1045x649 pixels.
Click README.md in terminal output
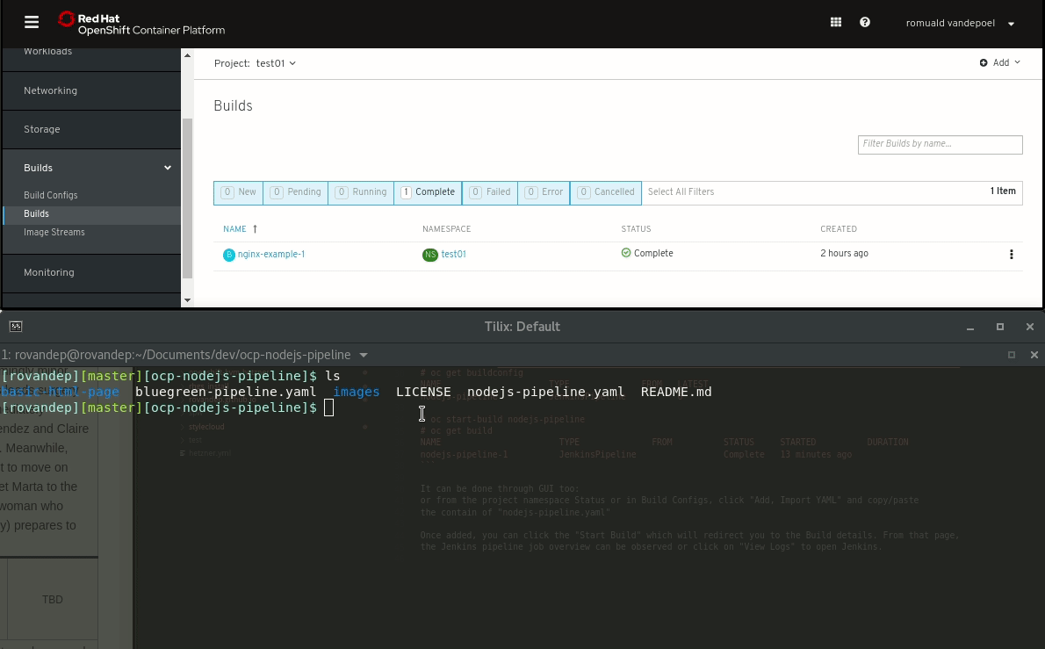pyautogui.click(x=676, y=392)
